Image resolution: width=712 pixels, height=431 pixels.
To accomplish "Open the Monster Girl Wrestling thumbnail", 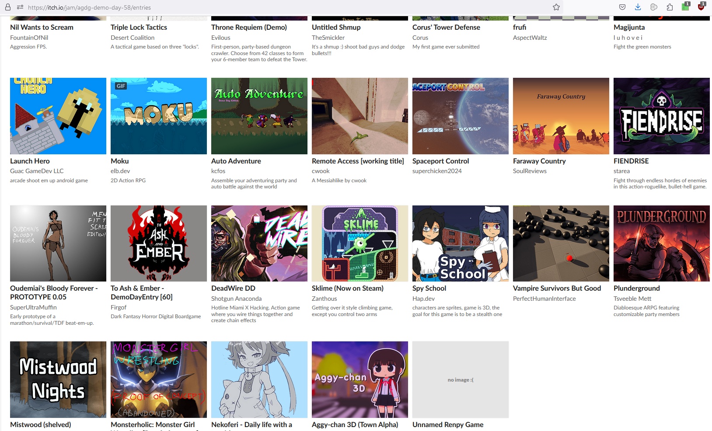I will (159, 379).
